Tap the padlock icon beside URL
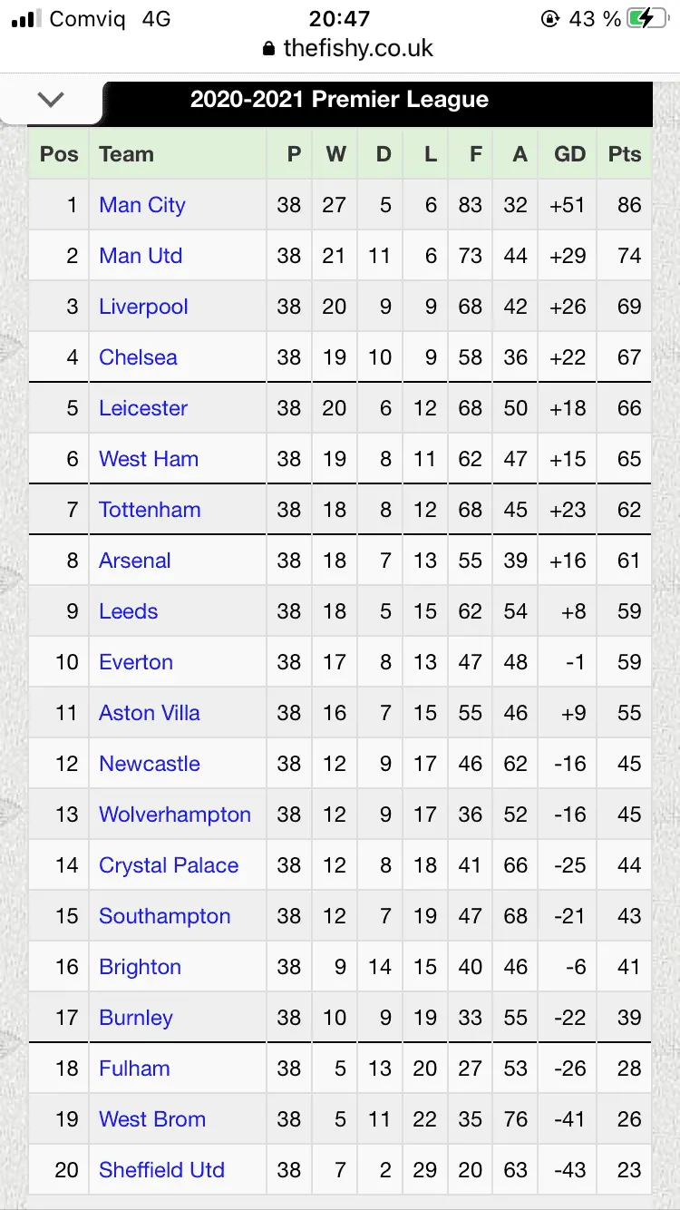 [267, 49]
